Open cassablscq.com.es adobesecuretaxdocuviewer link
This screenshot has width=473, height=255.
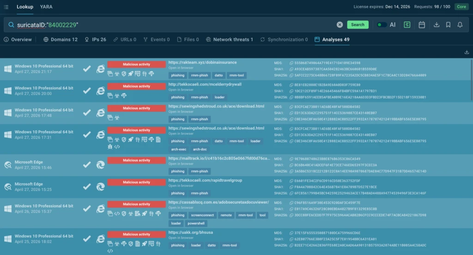tap(218, 202)
